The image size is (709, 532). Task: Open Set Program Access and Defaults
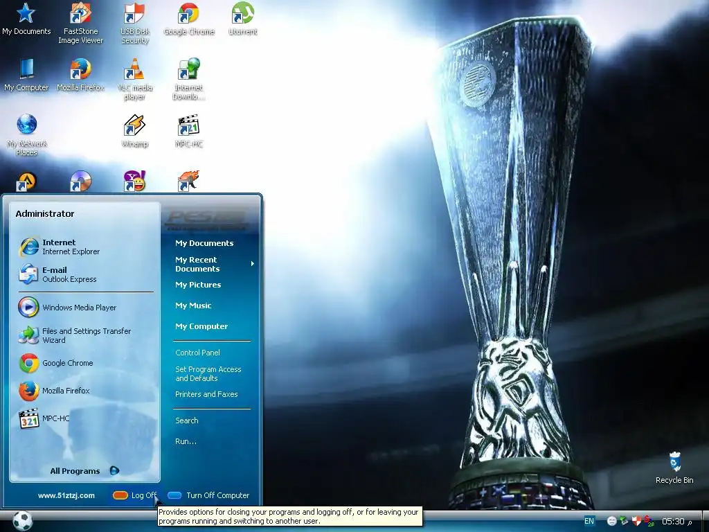pos(208,373)
